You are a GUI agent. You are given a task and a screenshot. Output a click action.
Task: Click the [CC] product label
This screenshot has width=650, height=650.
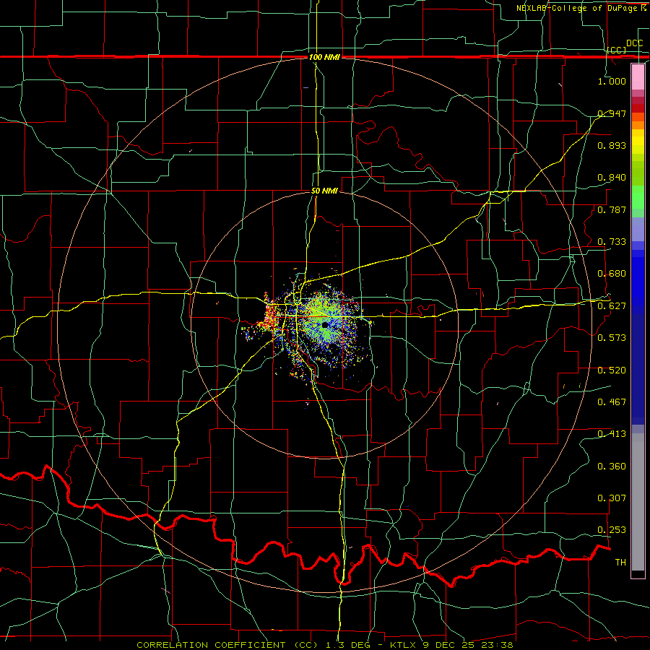coord(617,50)
